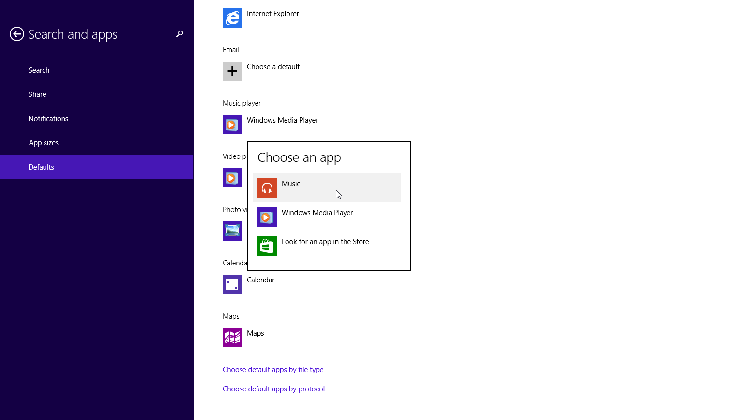This screenshot has width=740, height=420.
Task: Click Choose a default for Email
Action: coord(273,67)
